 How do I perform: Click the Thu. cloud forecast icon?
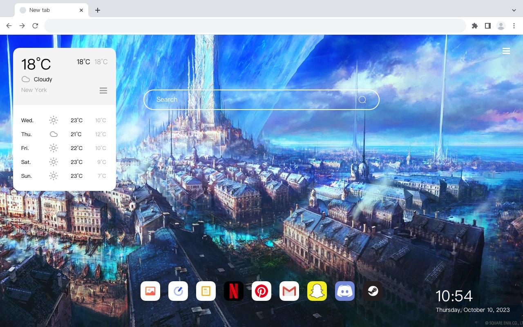[54, 134]
